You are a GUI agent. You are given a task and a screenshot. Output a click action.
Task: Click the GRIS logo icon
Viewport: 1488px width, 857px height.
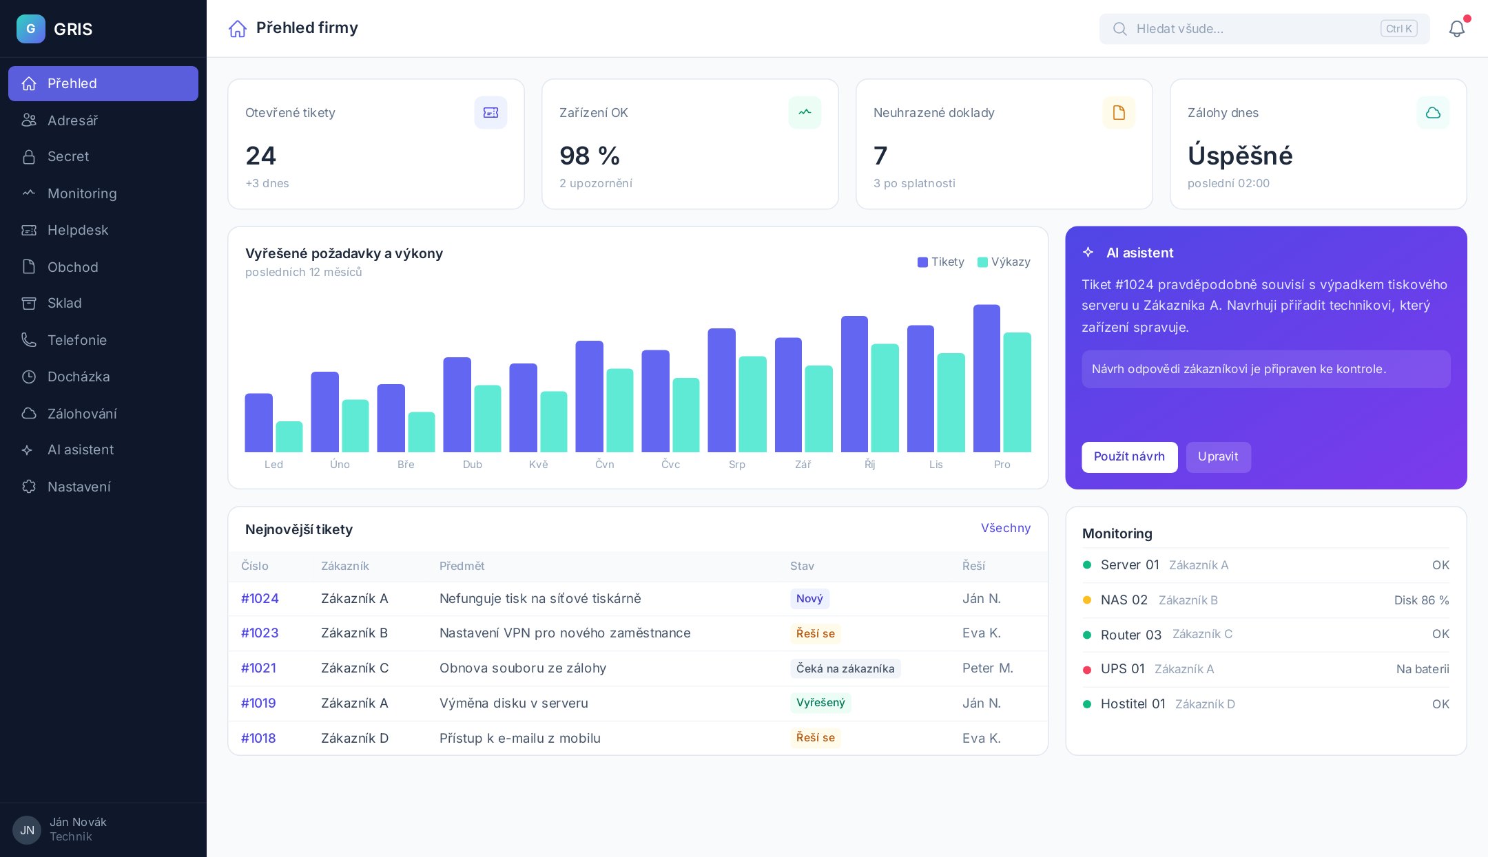click(x=31, y=29)
